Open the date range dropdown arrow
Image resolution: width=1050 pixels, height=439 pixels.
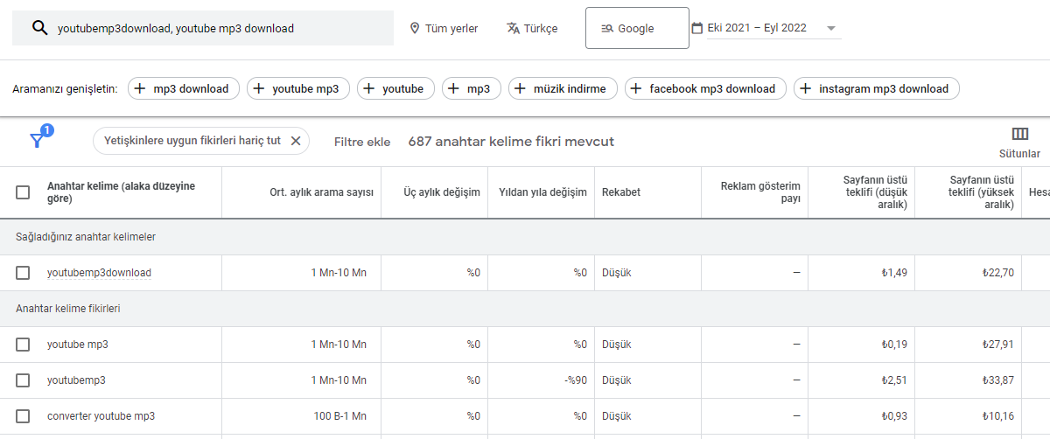click(x=830, y=29)
